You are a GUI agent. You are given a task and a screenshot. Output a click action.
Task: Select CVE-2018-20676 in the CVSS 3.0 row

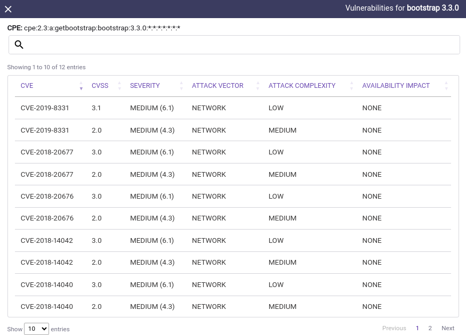click(x=47, y=197)
